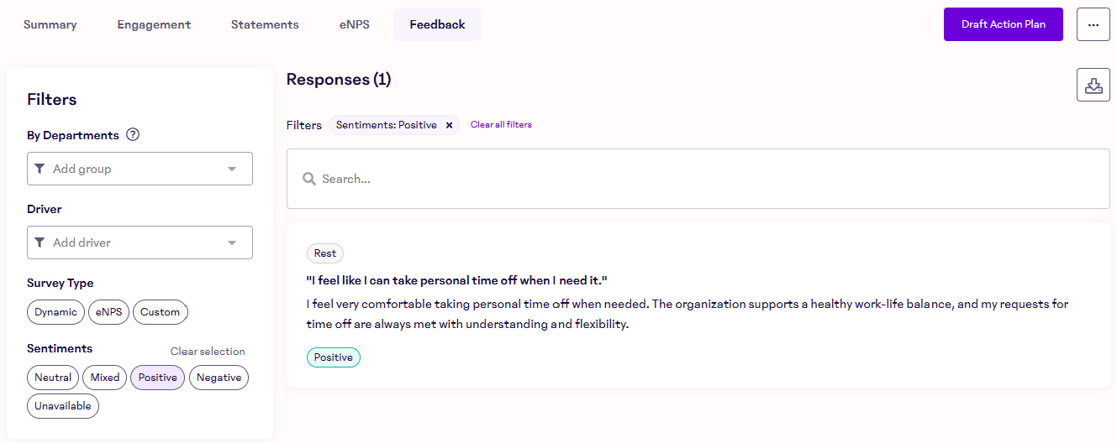The width and height of the screenshot is (1117, 443).
Task: Click the Draft Action Plan button
Action: coord(1004,24)
